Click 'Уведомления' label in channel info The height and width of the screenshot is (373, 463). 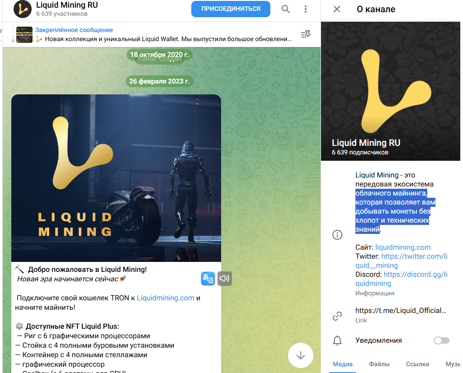(x=378, y=340)
